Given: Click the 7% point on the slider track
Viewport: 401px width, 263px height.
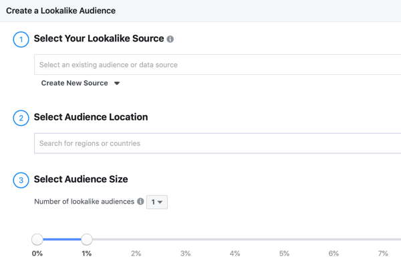Looking at the screenshot, I should [x=383, y=240].
